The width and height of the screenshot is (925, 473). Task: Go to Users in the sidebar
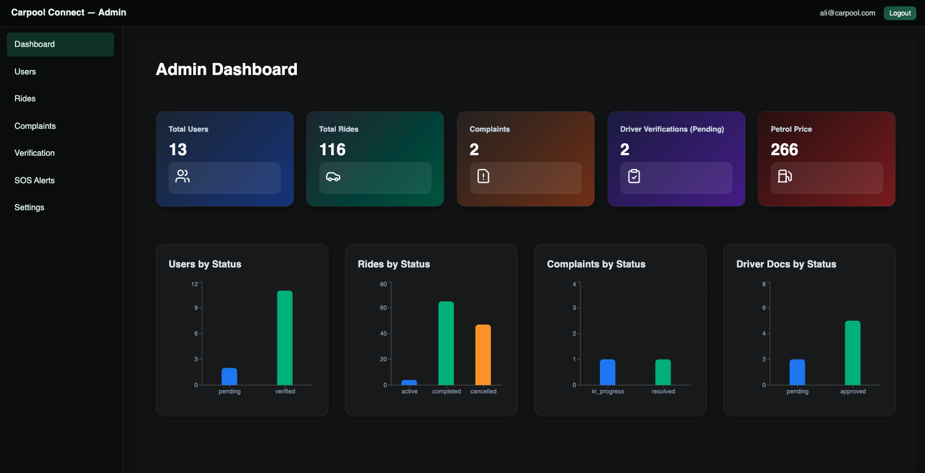coord(60,72)
